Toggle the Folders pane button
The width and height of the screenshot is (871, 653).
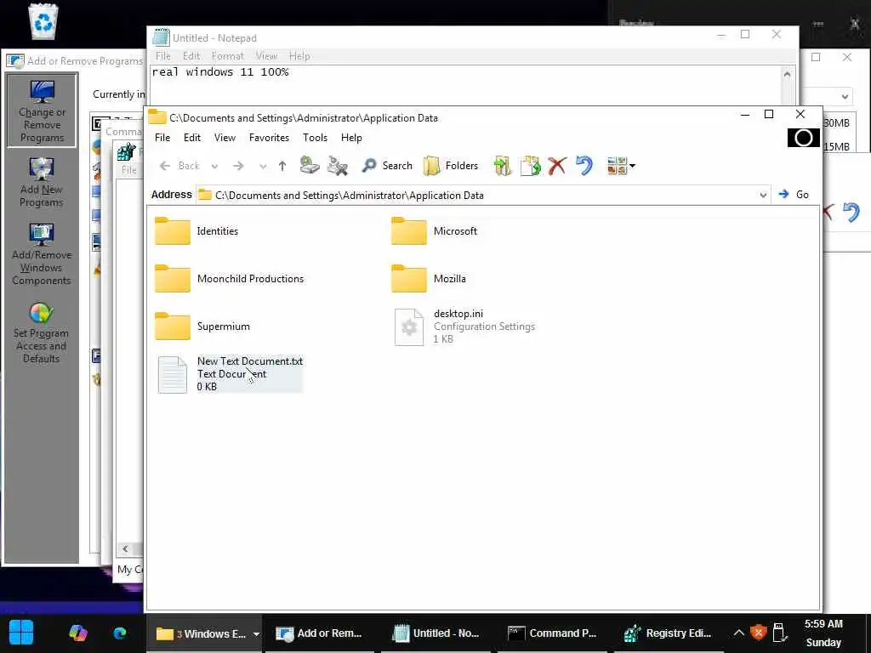pyautogui.click(x=451, y=166)
